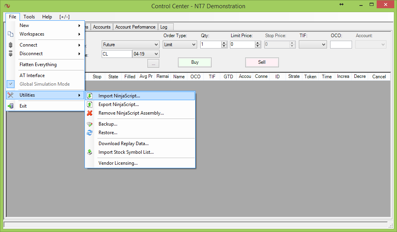This screenshot has width=397, height=232.
Task: Open the File menu
Action: point(13,17)
